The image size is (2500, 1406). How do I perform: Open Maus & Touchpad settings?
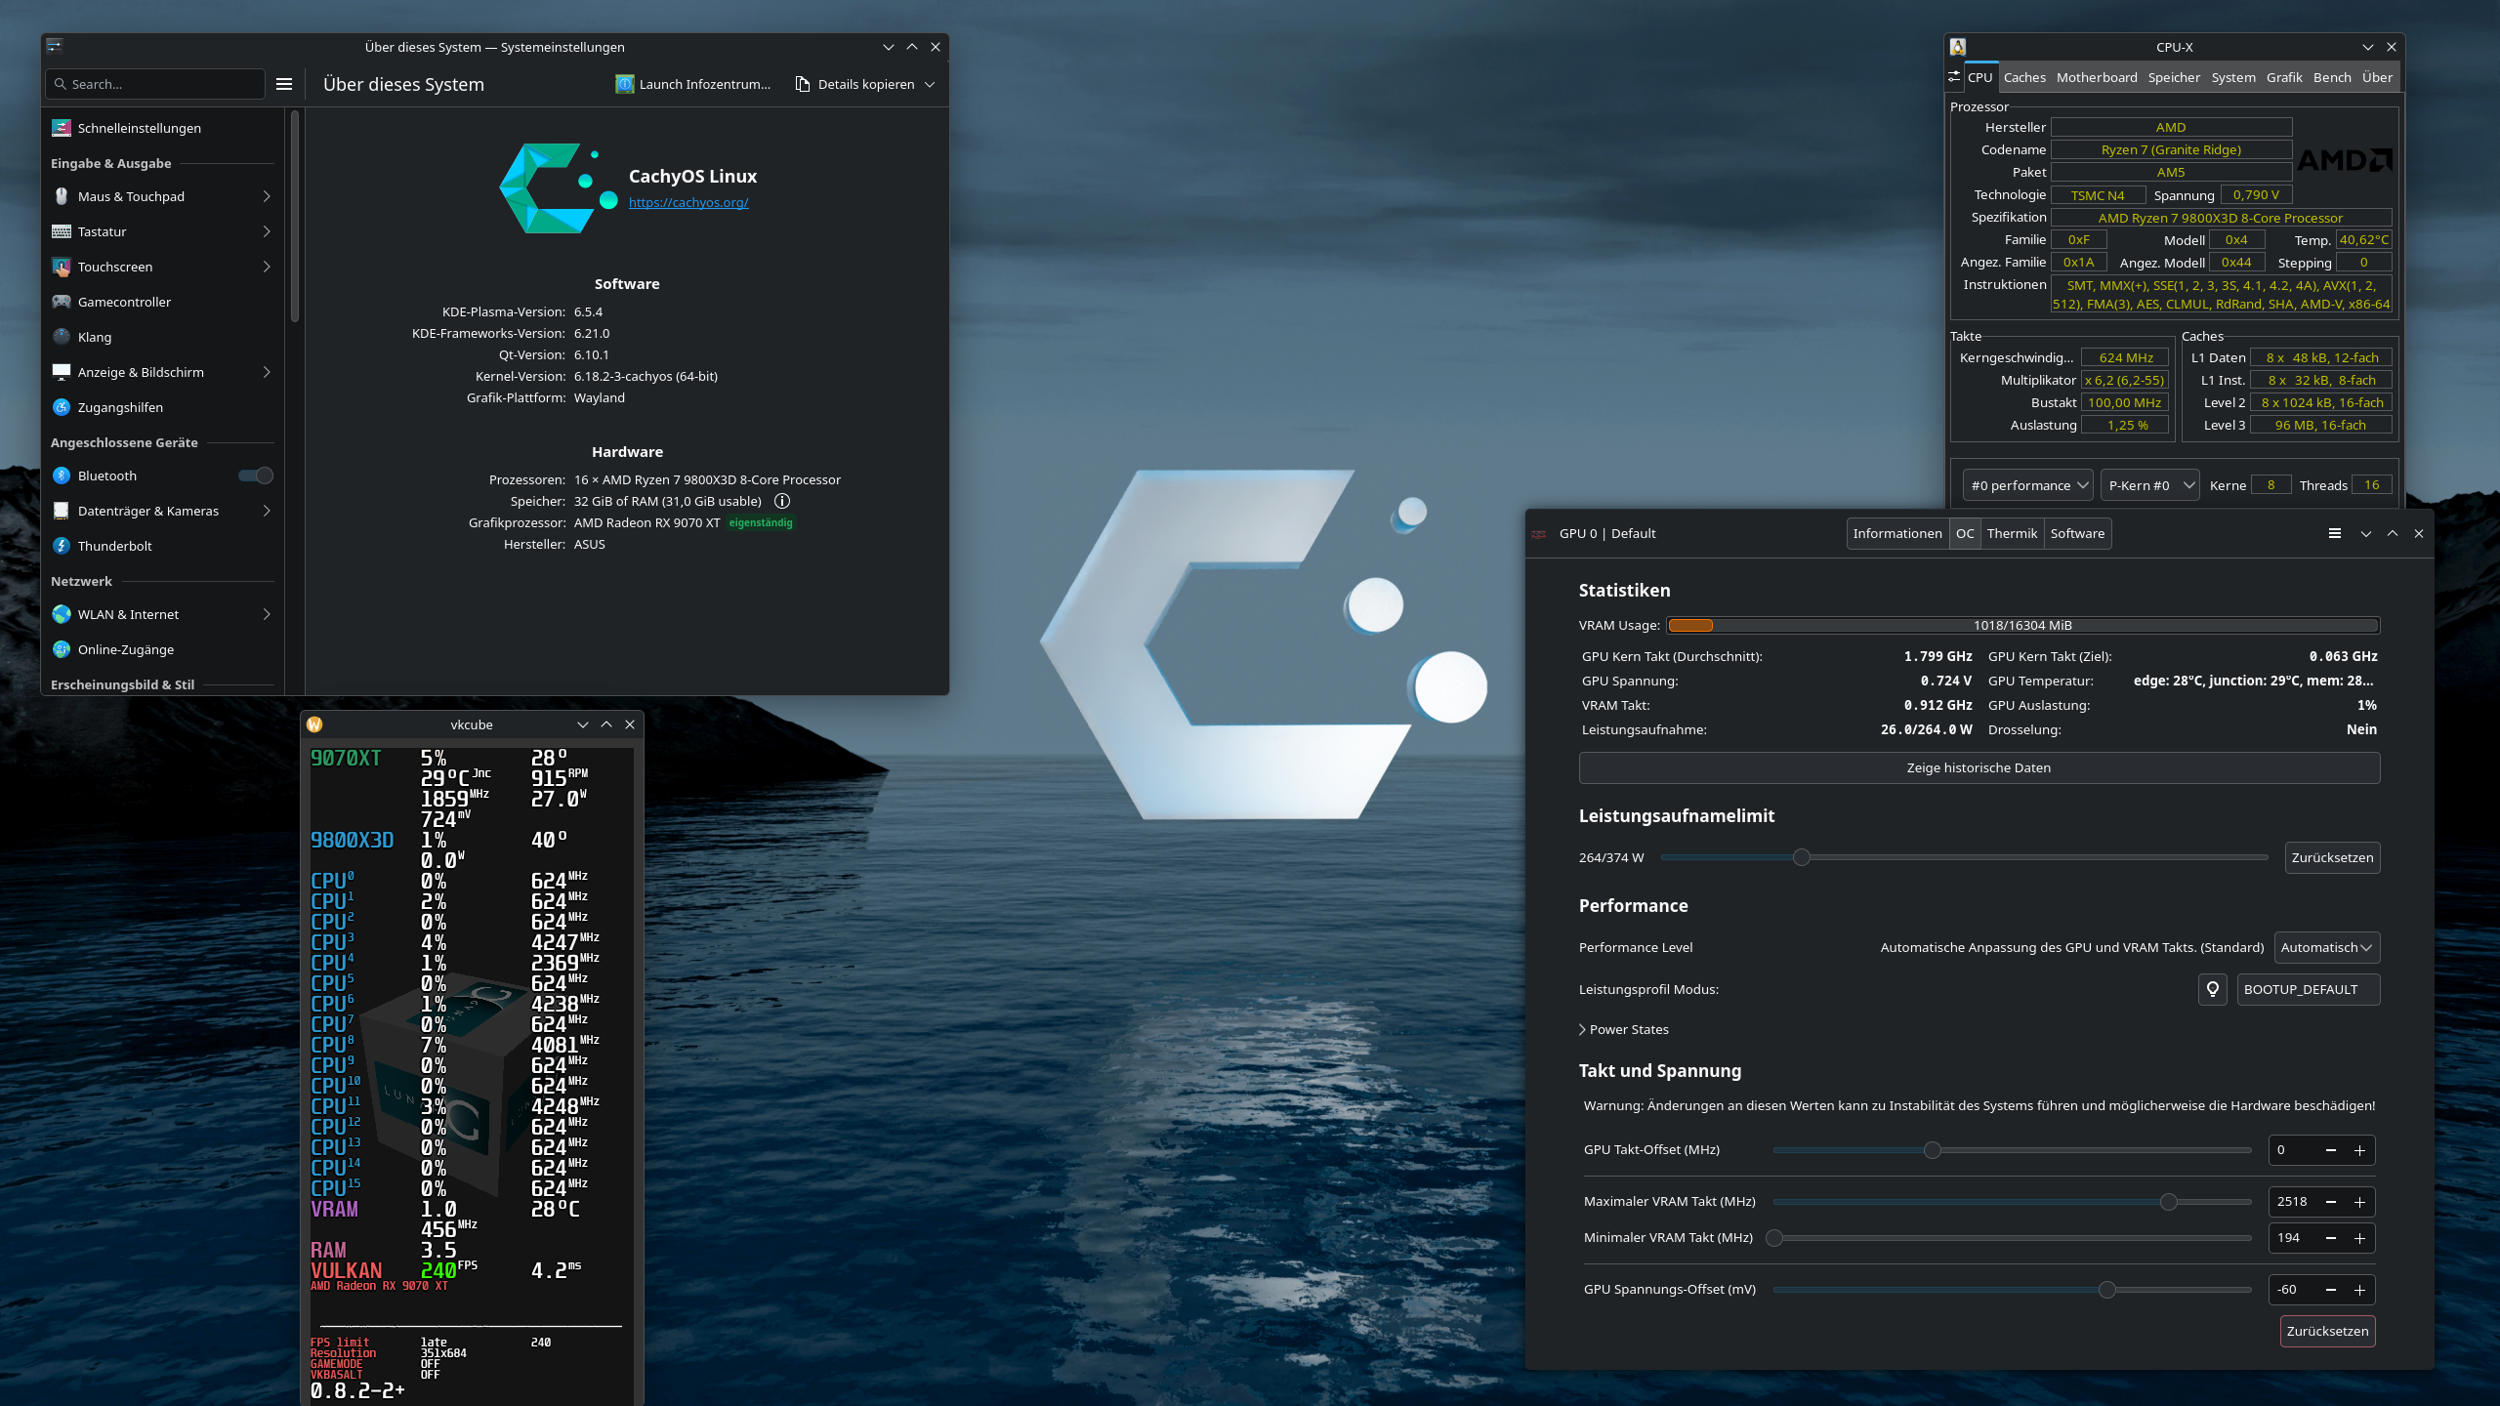[163, 196]
